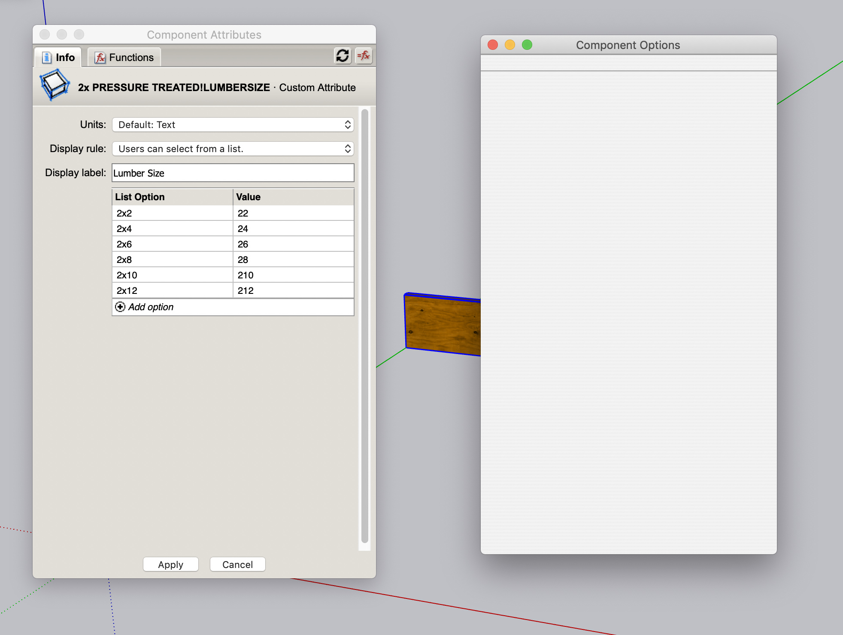
Task: Select the 2x10 list option cell
Action: [172, 275]
